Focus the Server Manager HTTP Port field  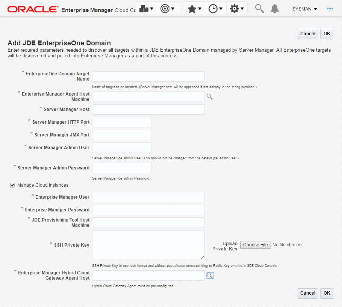click(122, 122)
